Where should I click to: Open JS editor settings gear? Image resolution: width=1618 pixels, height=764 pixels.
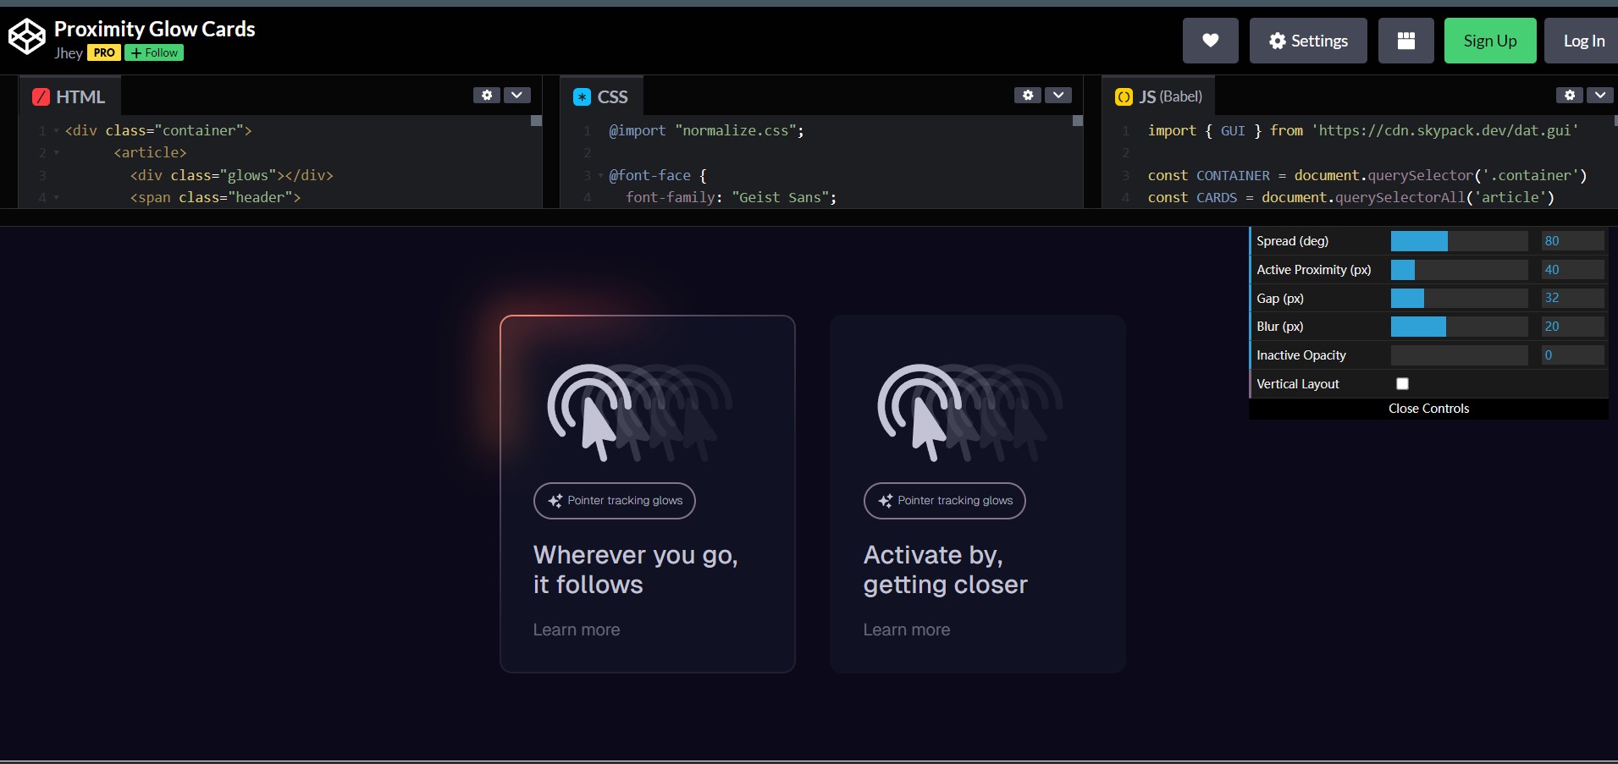coord(1570,96)
